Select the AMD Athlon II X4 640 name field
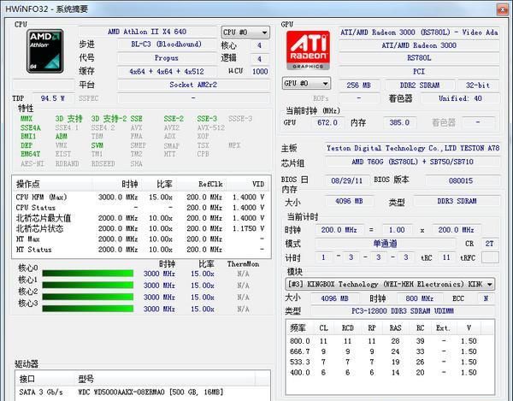This screenshot has width=513, height=401. 161,32
